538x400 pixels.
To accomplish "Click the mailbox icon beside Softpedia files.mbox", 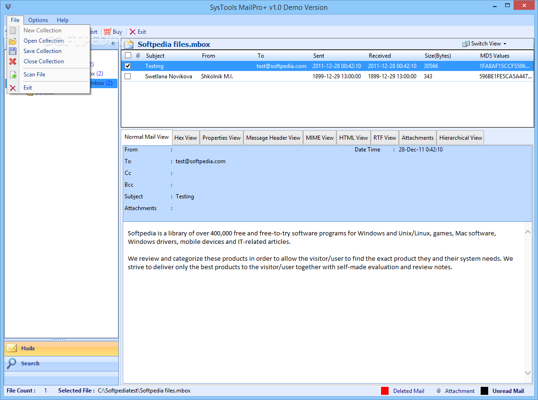I will [129, 44].
